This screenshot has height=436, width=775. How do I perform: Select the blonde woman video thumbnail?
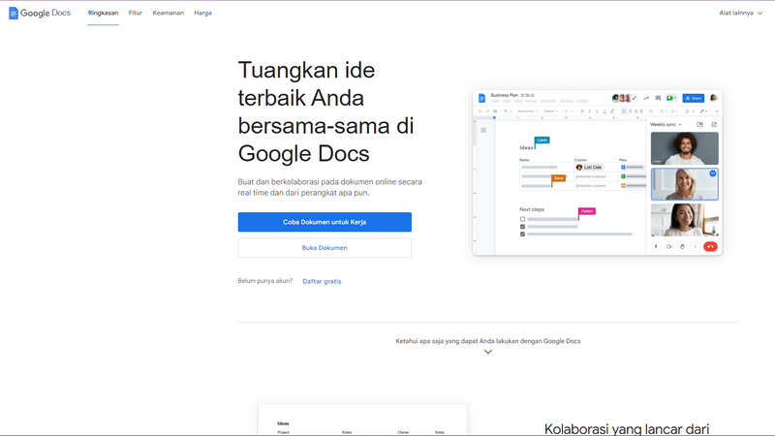[685, 184]
